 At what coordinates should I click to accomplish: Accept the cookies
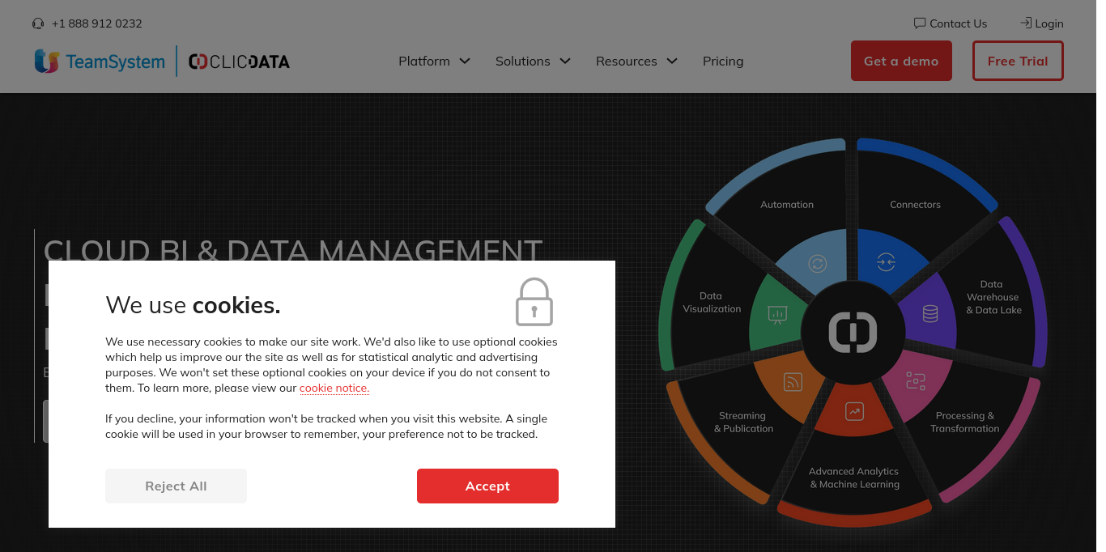tap(487, 486)
